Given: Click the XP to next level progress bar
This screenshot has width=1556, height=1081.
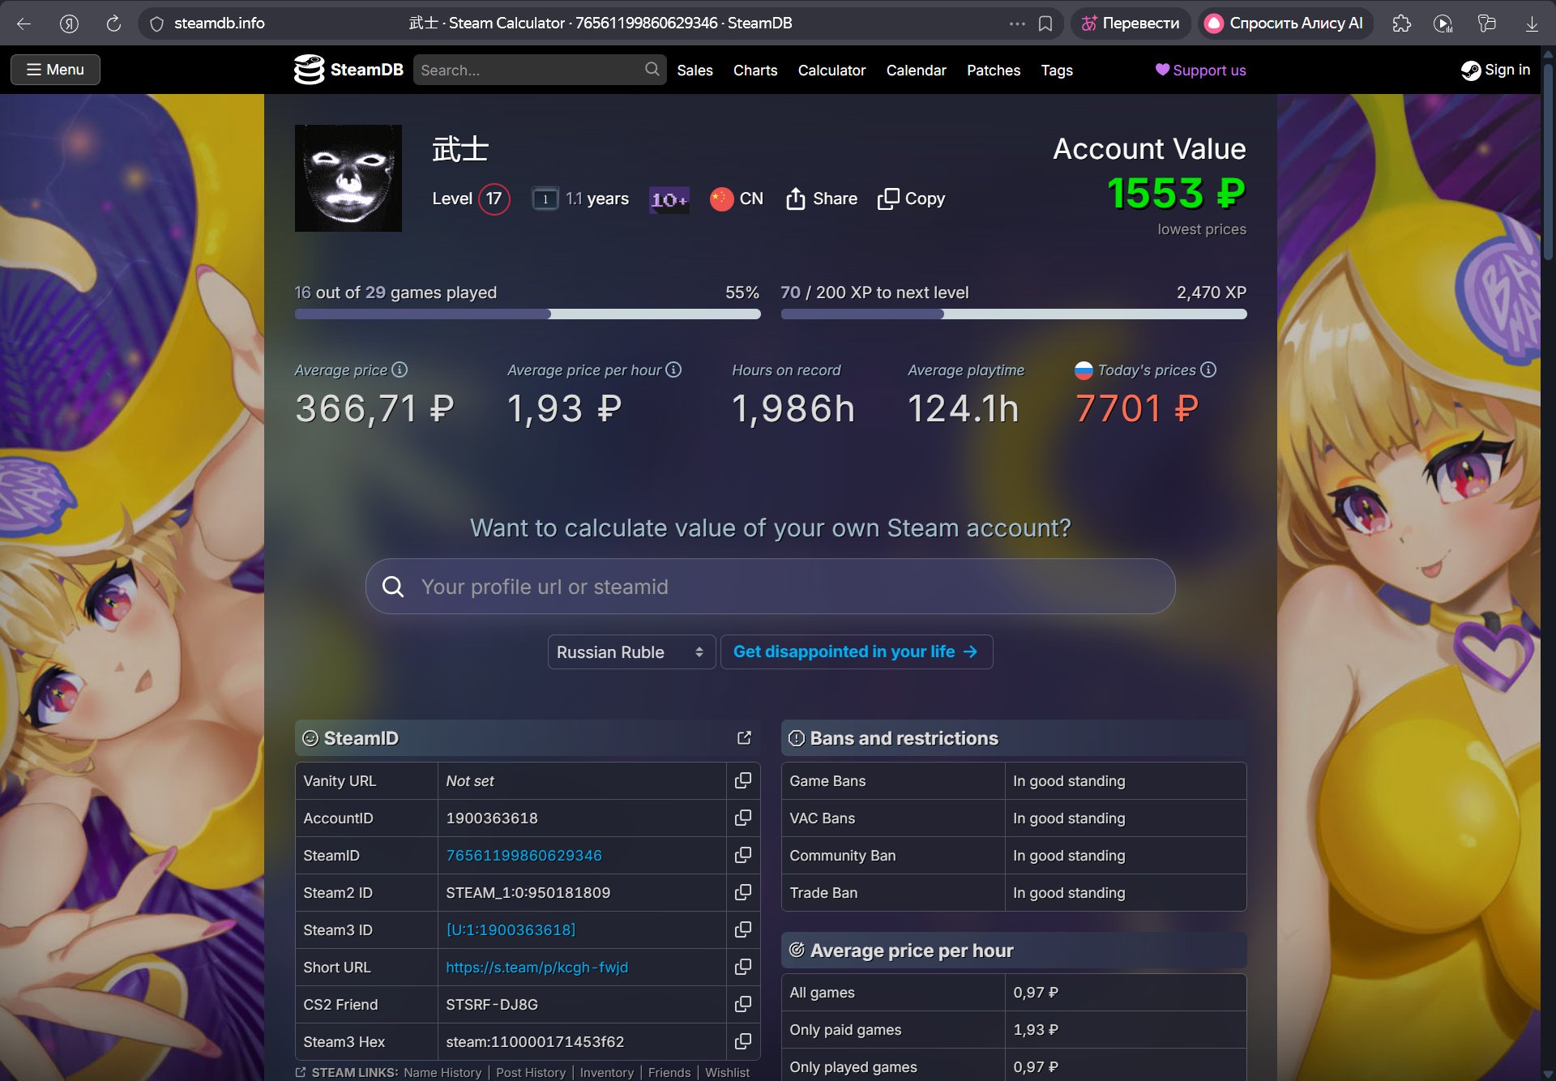Looking at the screenshot, I should tap(1014, 314).
